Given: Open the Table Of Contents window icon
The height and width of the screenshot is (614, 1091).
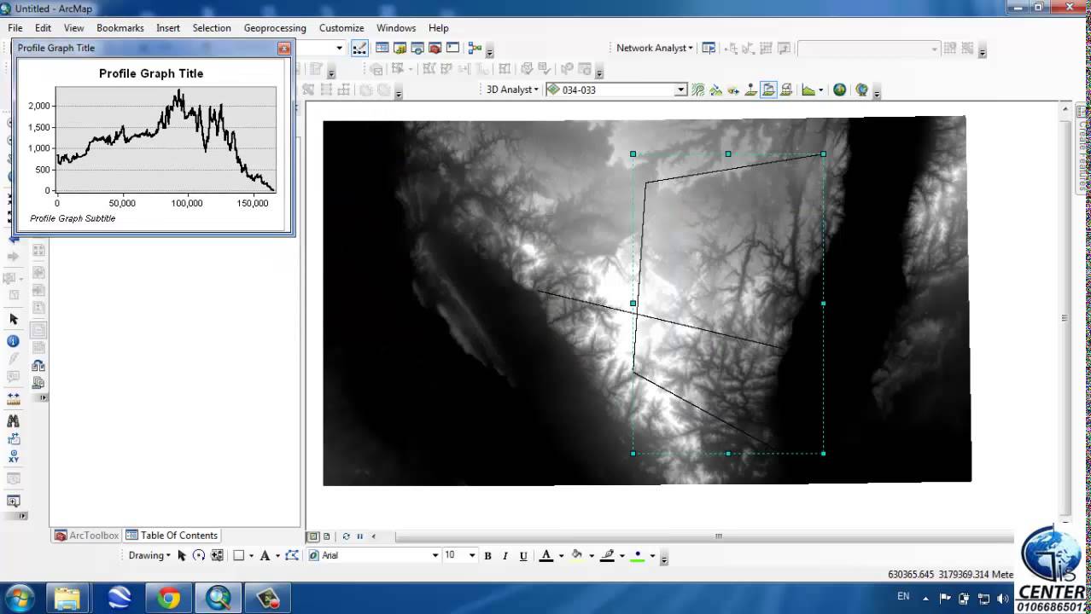Looking at the screenshot, I should (382, 48).
